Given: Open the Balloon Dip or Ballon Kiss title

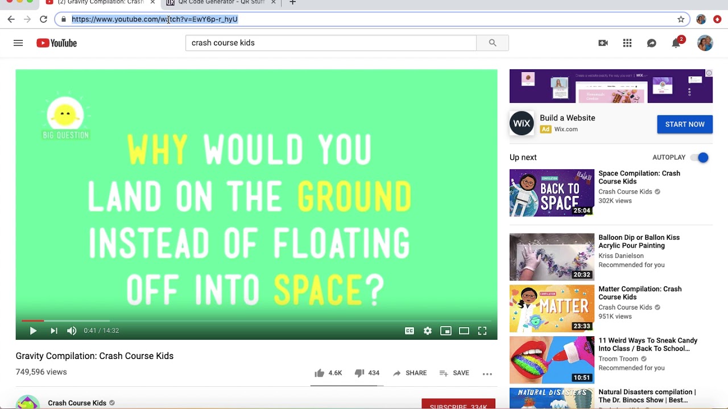Looking at the screenshot, I should tap(639, 241).
